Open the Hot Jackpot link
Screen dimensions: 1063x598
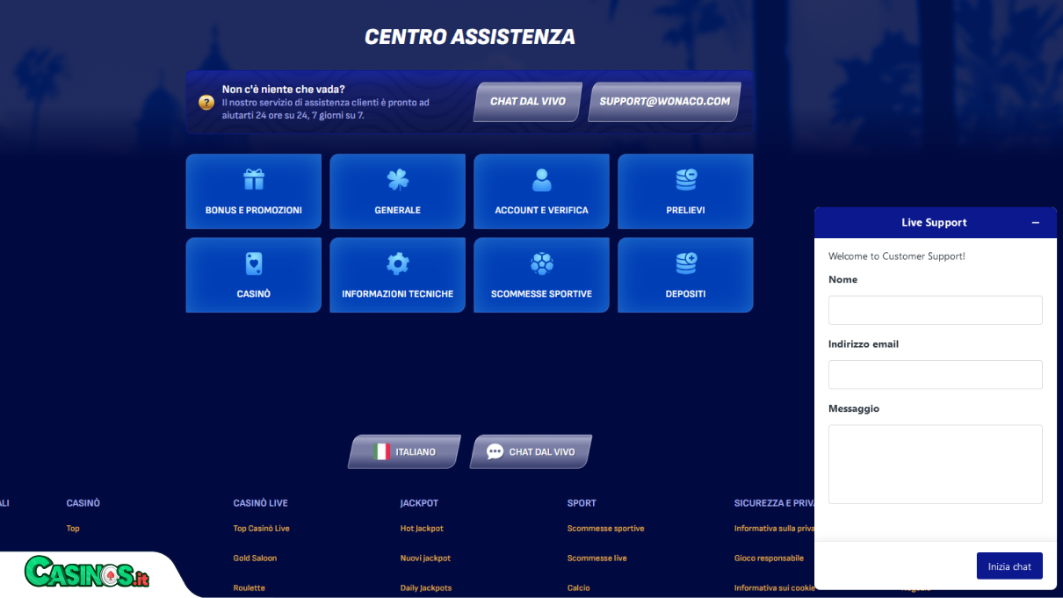click(422, 529)
